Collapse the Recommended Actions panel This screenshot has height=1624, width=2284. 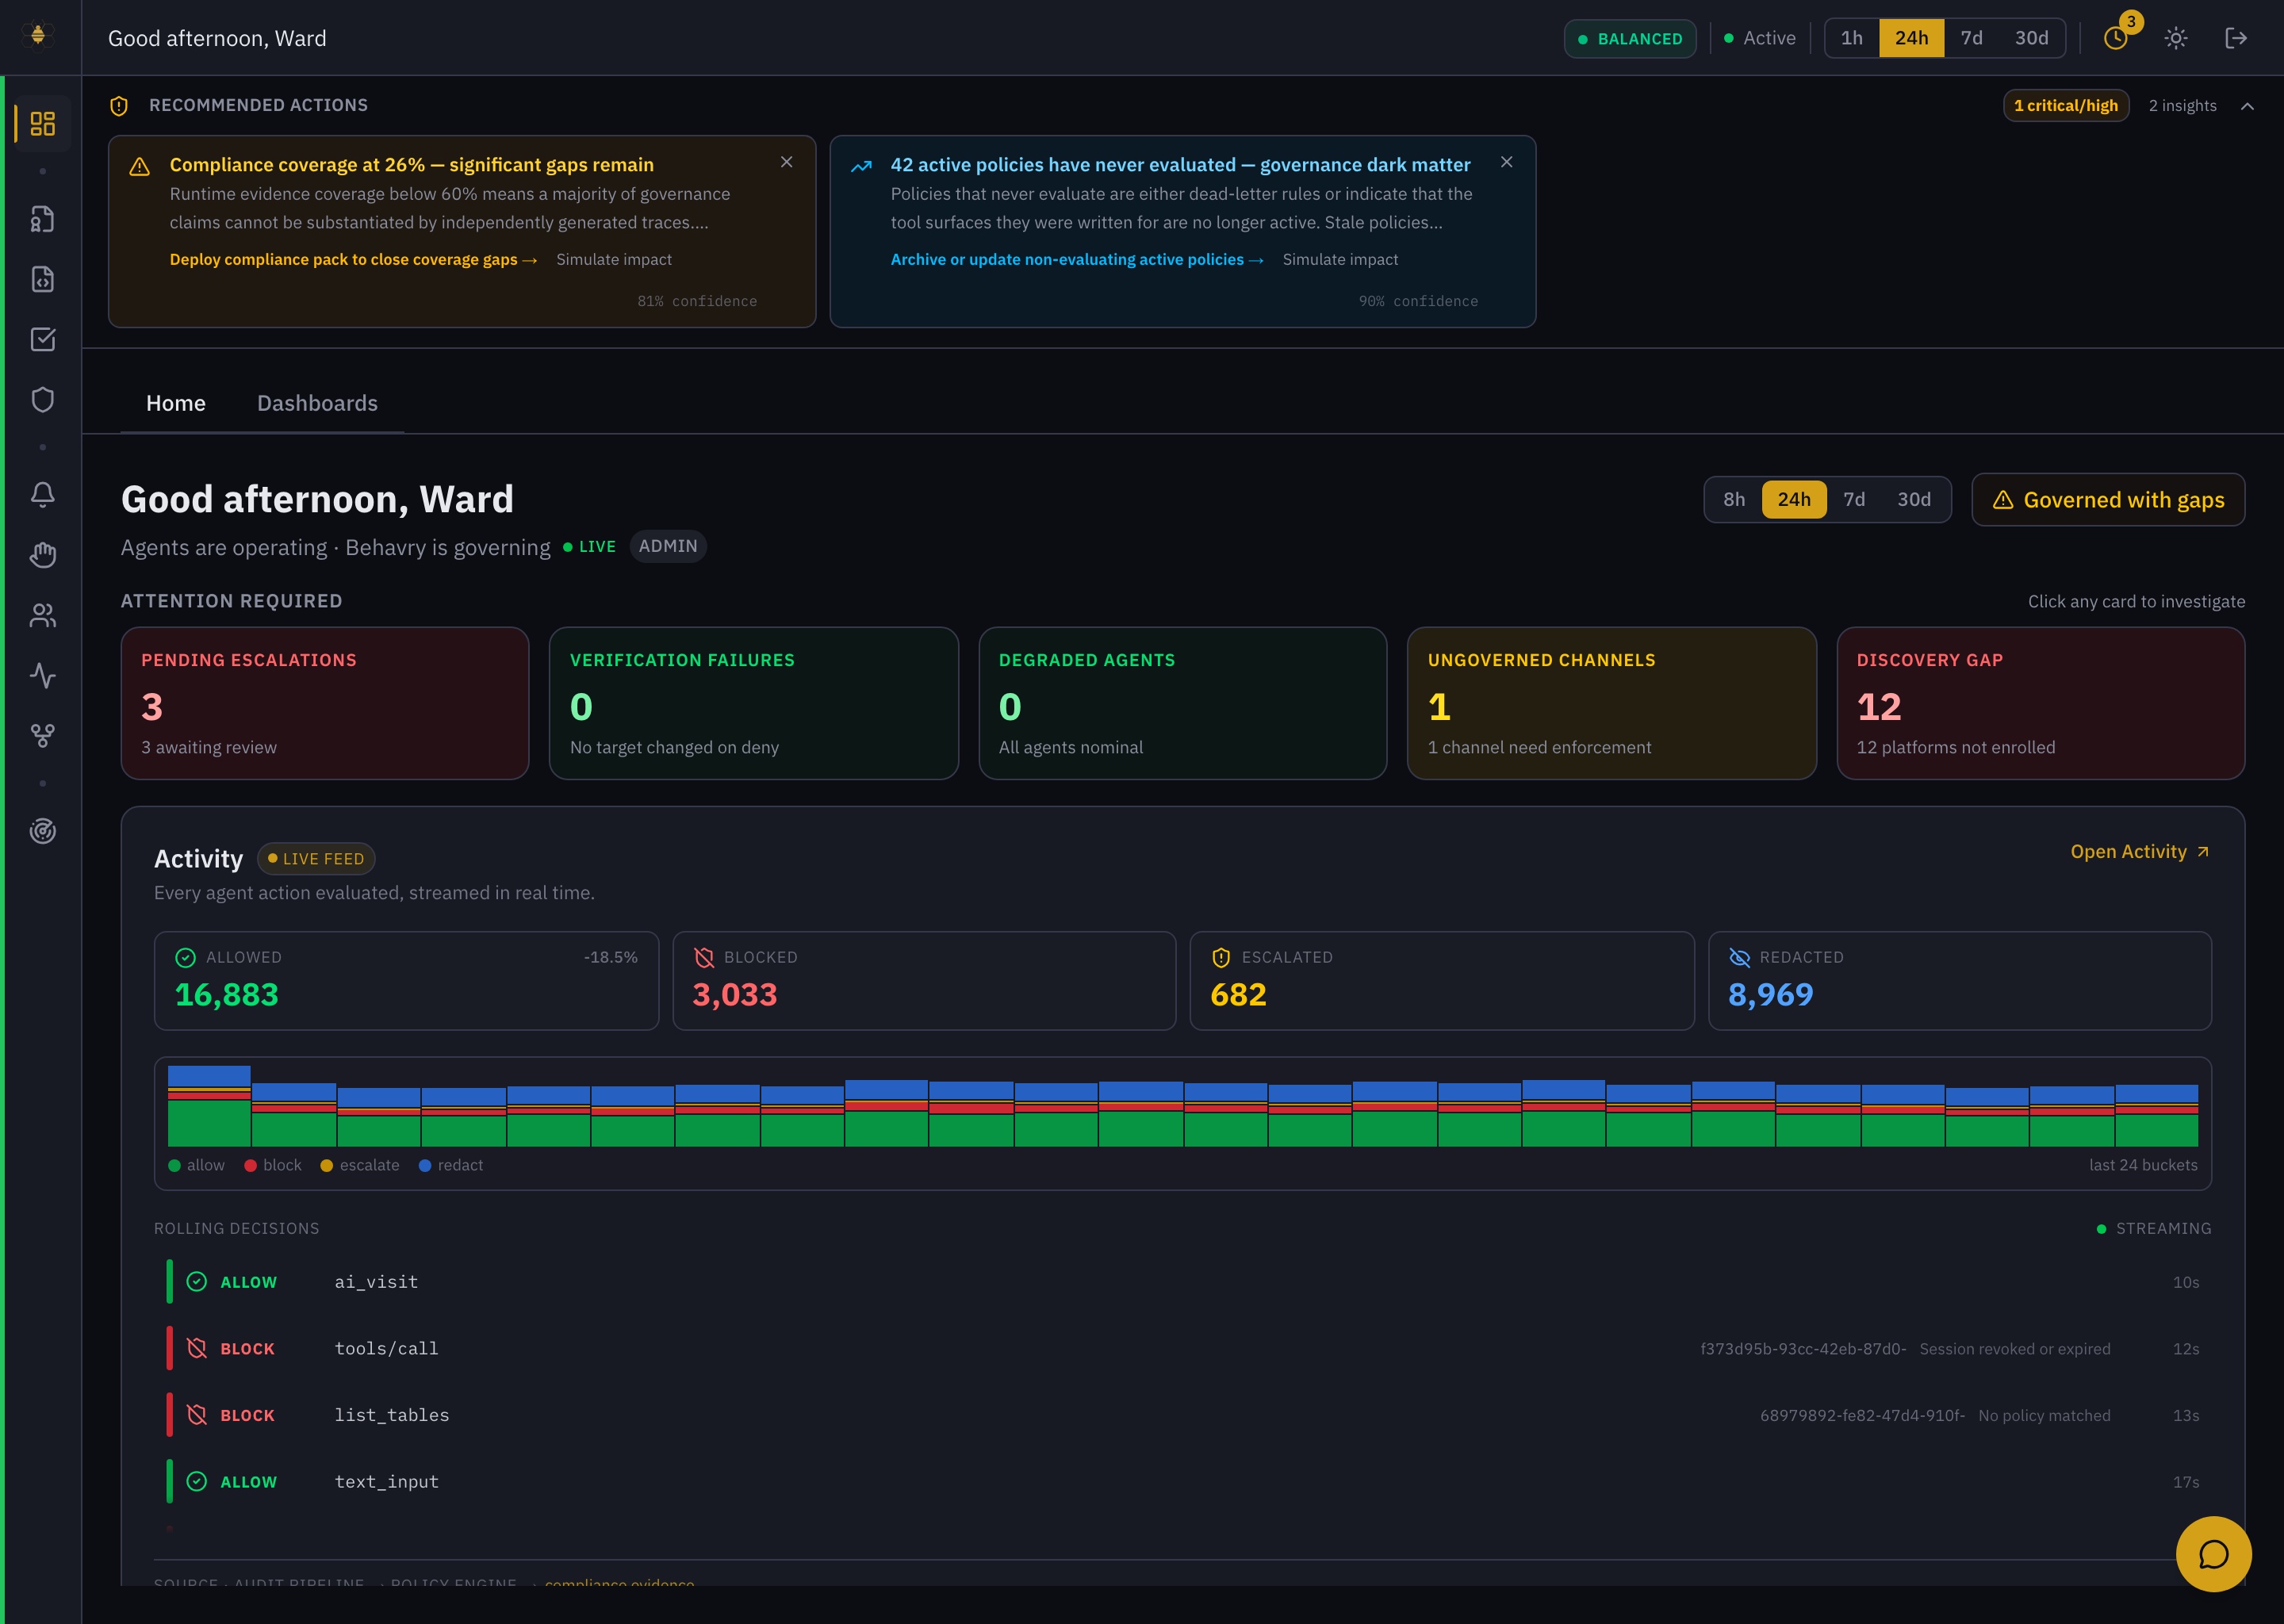(2247, 106)
